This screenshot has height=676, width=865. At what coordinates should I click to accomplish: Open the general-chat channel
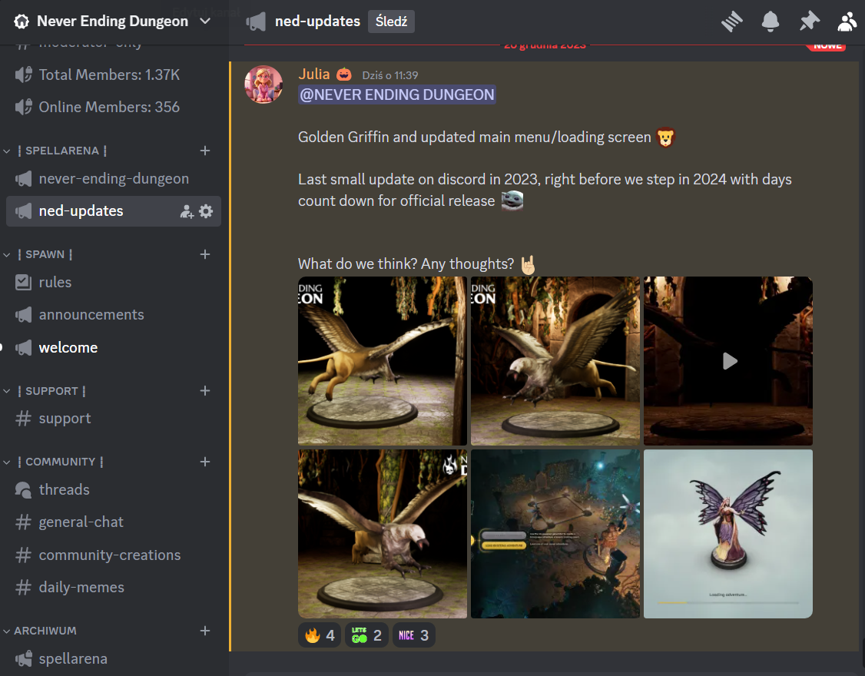(114, 522)
